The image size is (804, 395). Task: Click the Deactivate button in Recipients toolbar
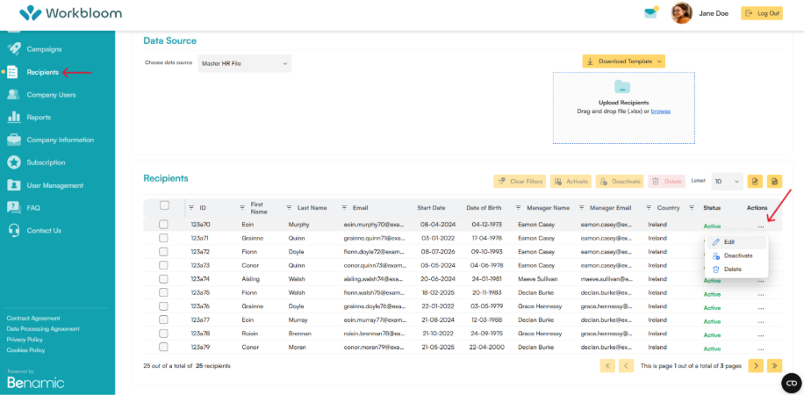pos(620,181)
